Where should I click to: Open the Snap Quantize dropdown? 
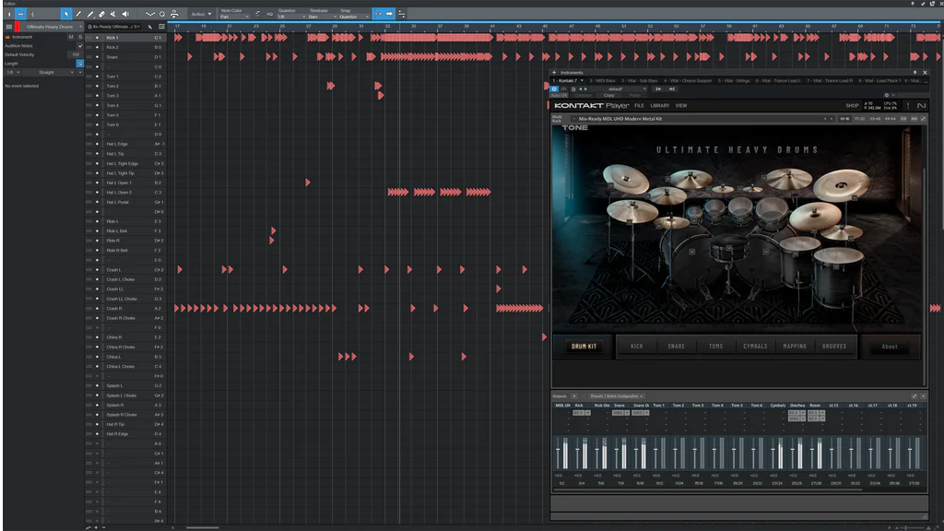[x=354, y=17]
